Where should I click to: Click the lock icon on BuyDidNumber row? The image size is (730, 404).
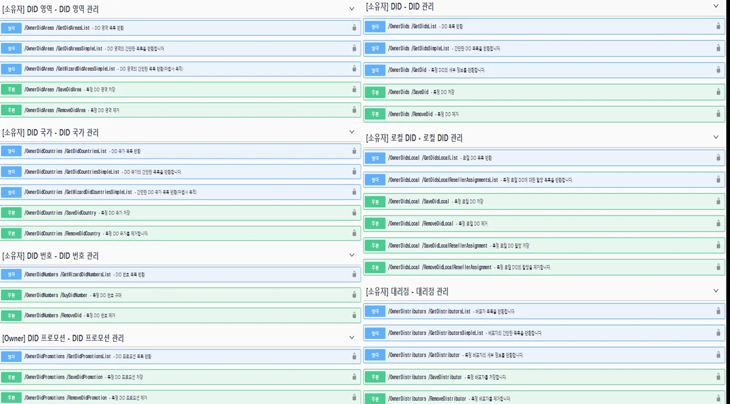(x=354, y=295)
